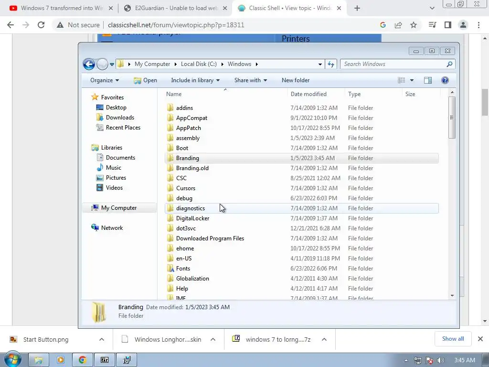Open the Google icon in address bar
Viewport: 489px width, 367px height.
point(383,25)
